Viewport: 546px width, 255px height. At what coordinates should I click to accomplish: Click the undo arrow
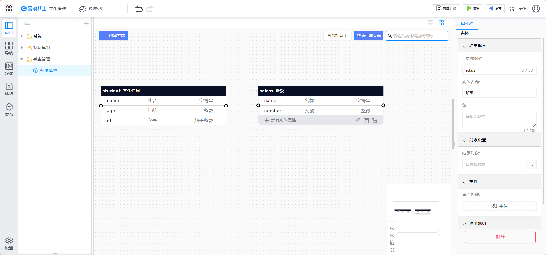pyautogui.click(x=139, y=9)
